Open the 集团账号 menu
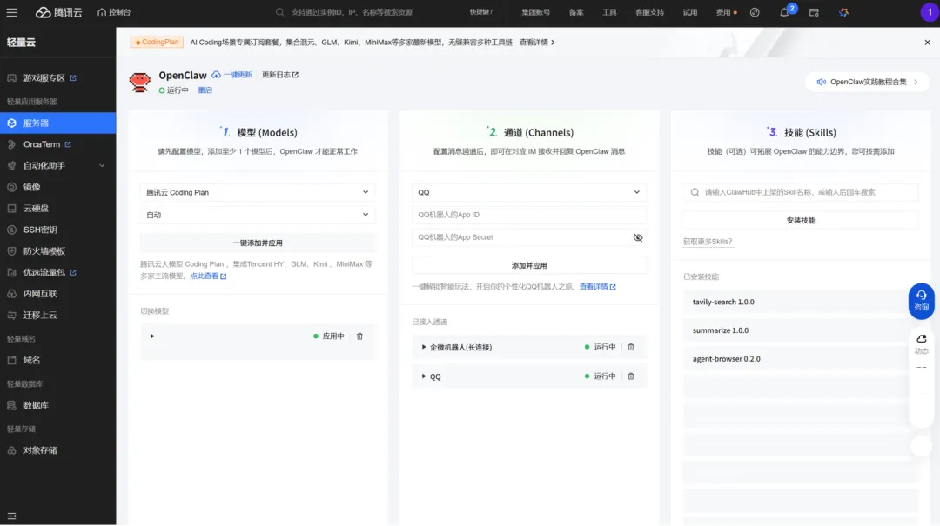The height and width of the screenshot is (526, 940). pos(535,12)
